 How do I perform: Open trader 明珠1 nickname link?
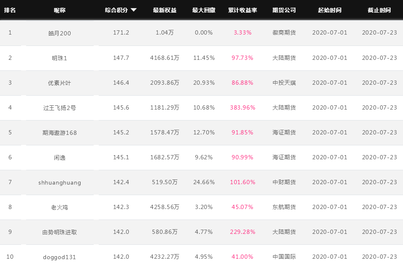pos(60,58)
